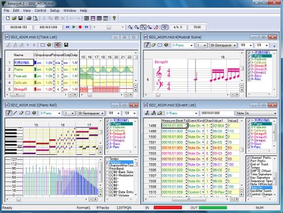Click the Event List time input field

(217, 113)
